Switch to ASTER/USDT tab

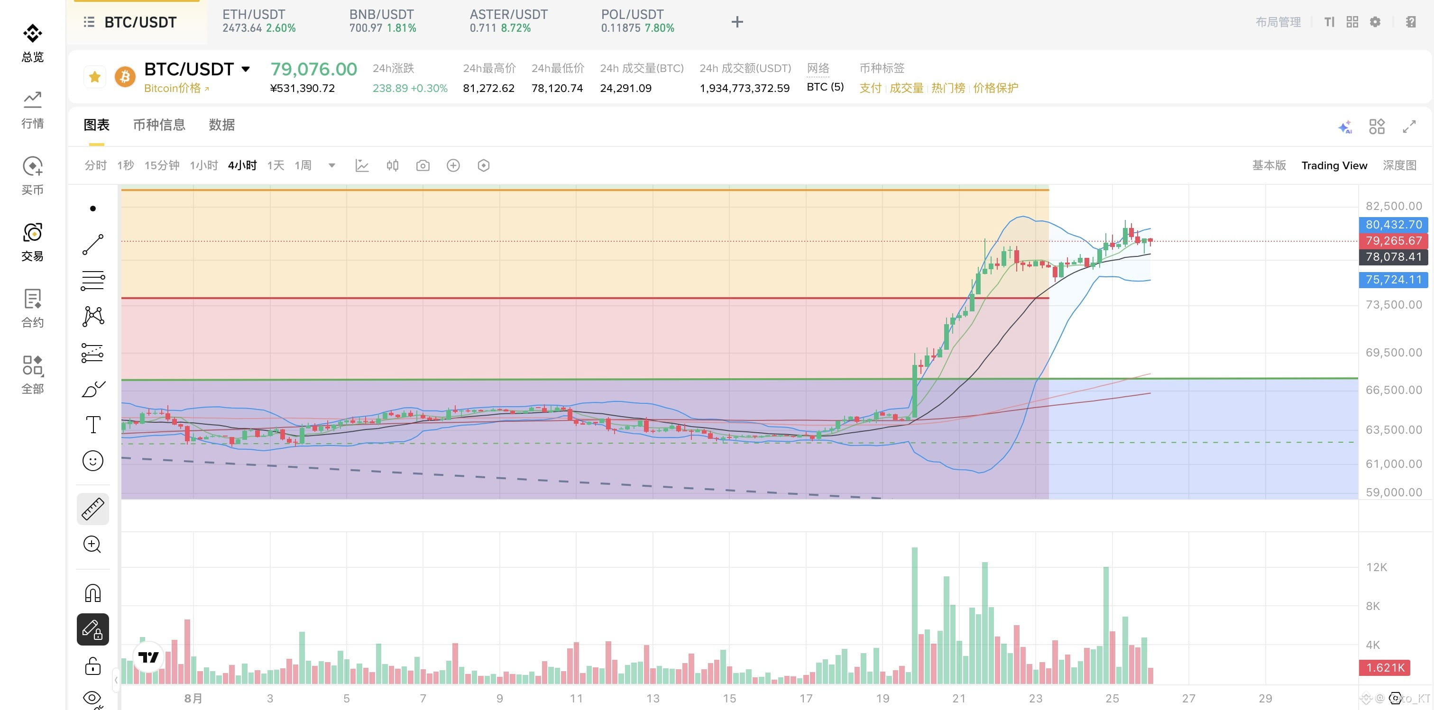[508, 21]
